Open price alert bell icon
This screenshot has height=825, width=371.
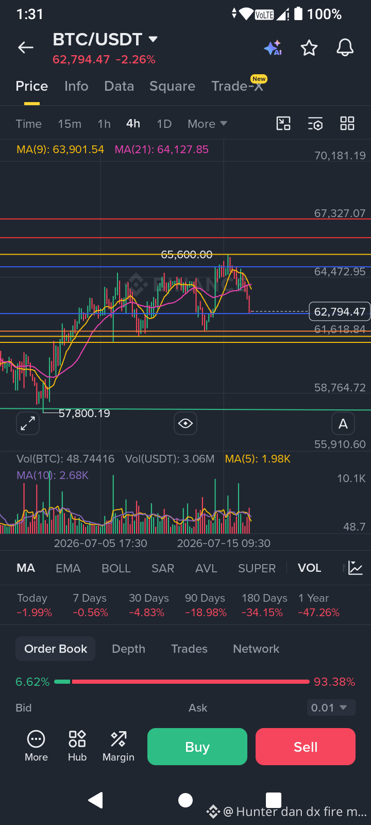point(345,48)
